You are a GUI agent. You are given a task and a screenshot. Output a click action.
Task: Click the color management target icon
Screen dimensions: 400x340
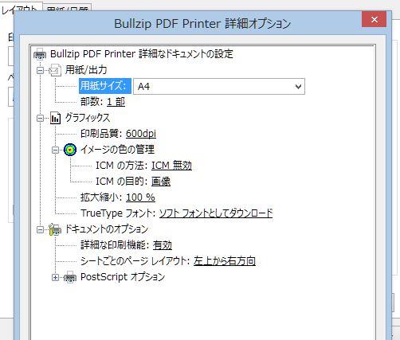70,150
